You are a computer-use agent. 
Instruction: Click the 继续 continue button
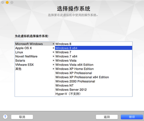[132, 117]
